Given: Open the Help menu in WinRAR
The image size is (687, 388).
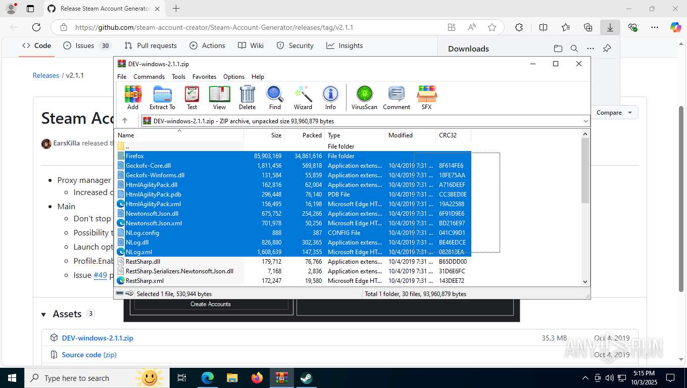Looking at the screenshot, I should [x=258, y=77].
